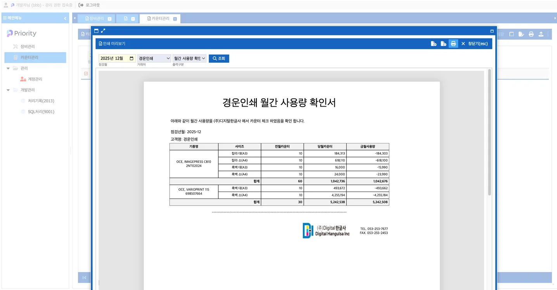Click the restore window icon at the dialog's top right
This screenshot has width=557, height=290.
coord(492,31)
